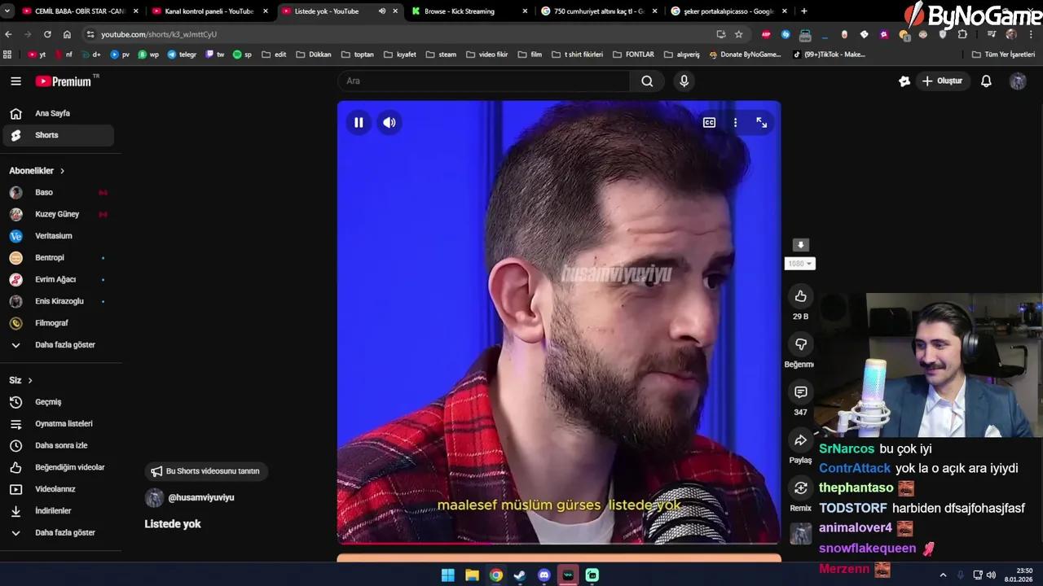Remix this Short
This screenshot has width=1043, height=586.
[x=801, y=488]
